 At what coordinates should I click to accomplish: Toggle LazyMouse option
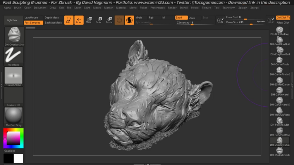[31, 18]
